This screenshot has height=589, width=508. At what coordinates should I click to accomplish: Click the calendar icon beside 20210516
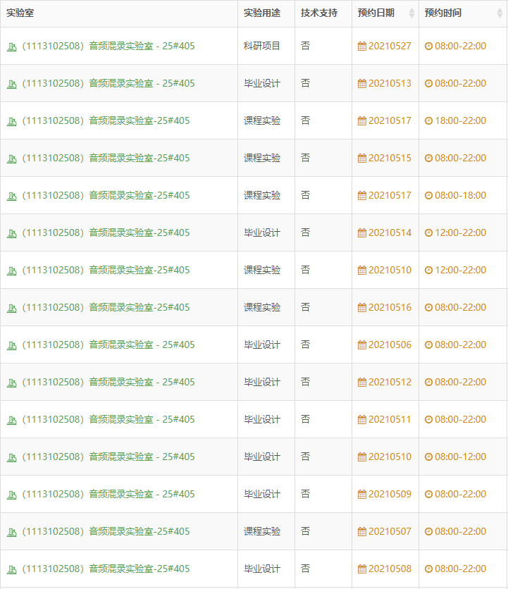click(x=362, y=308)
